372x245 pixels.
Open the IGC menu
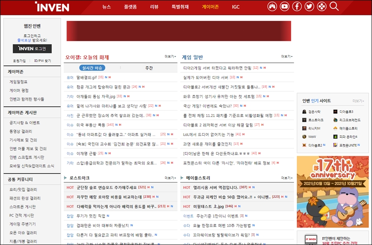pos(236,7)
